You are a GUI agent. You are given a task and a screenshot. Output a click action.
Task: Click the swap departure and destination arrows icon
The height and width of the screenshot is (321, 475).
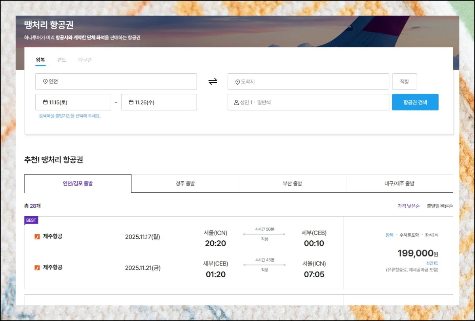(213, 82)
